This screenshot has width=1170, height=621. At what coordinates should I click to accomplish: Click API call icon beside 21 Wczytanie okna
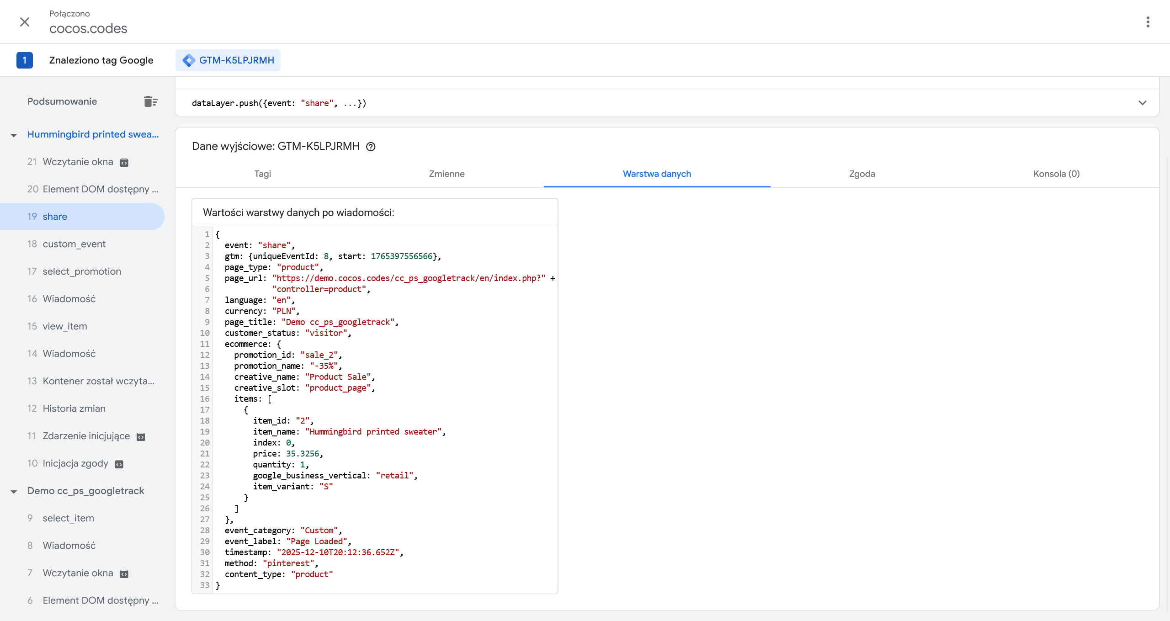pos(124,162)
